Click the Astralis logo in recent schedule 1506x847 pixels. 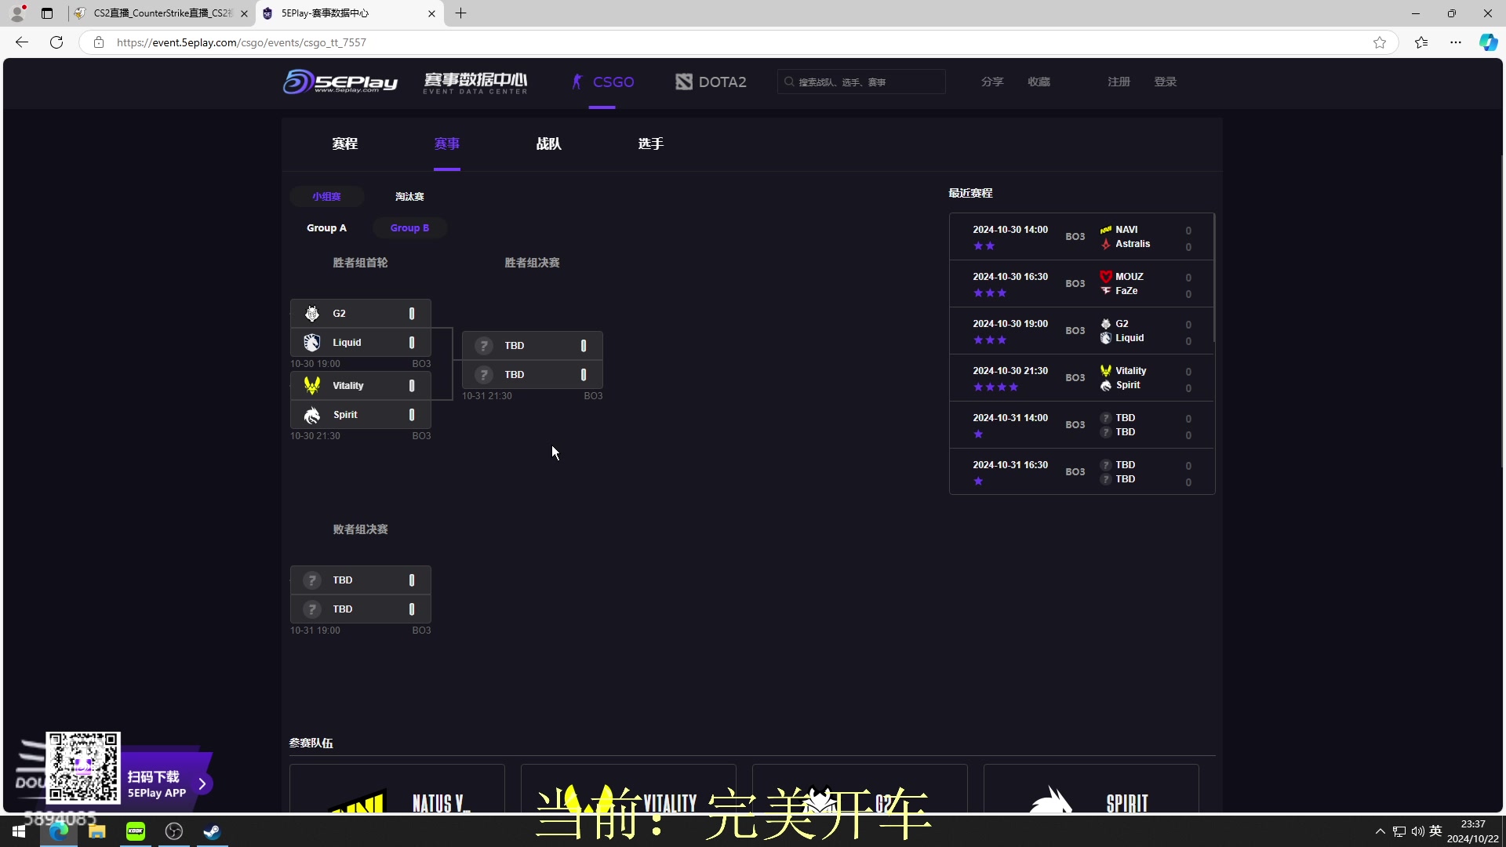tap(1106, 244)
